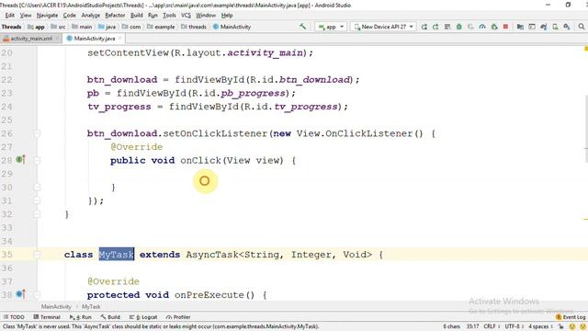Click the override gutter icon on line 38

[20, 294]
